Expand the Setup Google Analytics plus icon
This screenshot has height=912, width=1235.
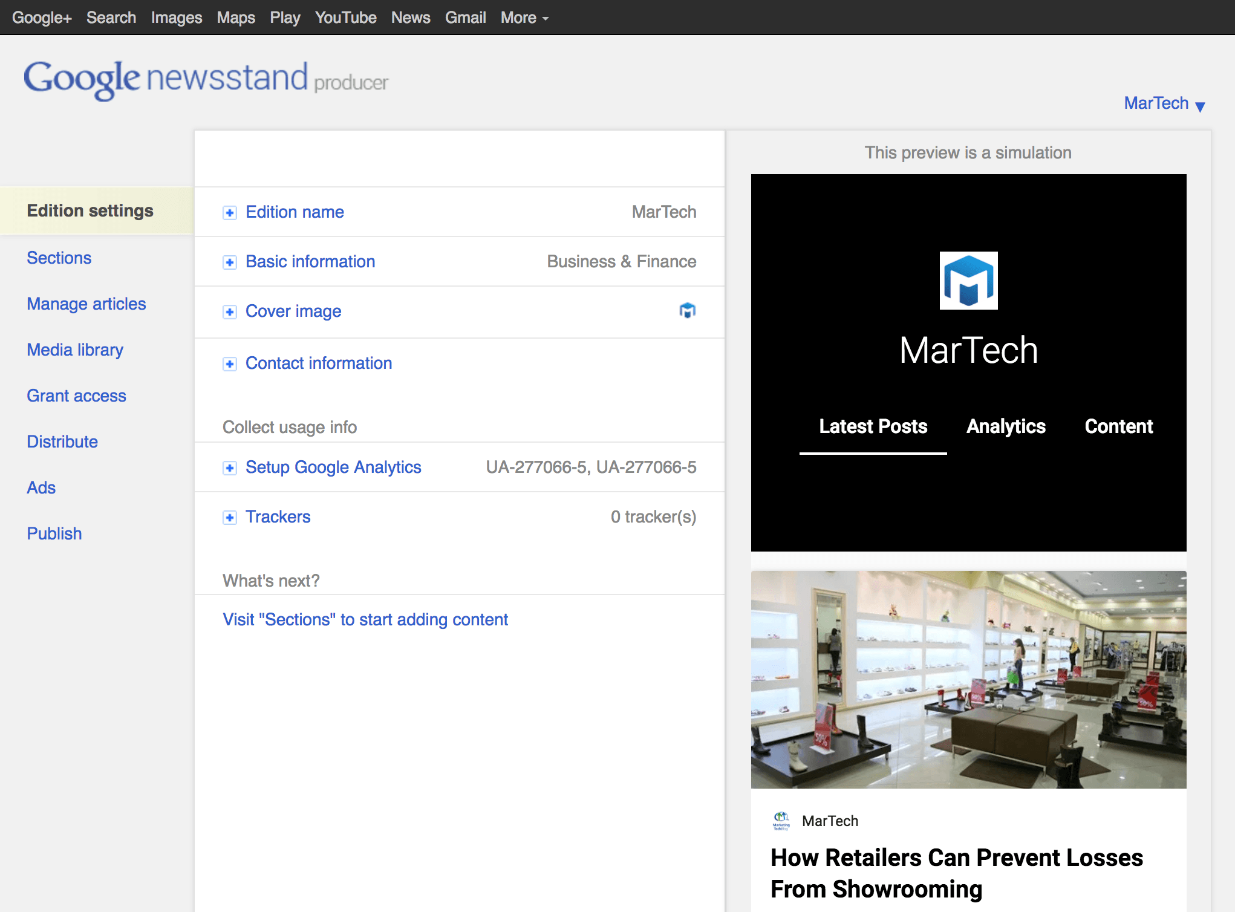[x=230, y=468]
